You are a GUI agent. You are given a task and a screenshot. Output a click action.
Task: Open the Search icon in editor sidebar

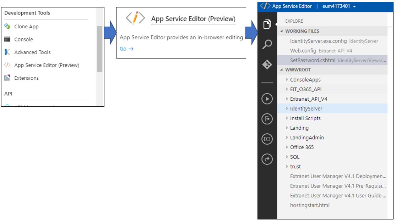point(267,44)
